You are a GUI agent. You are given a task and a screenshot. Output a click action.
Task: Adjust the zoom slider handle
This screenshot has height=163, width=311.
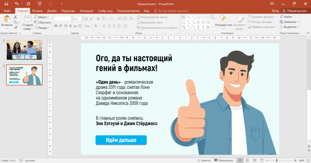point(277,161)
